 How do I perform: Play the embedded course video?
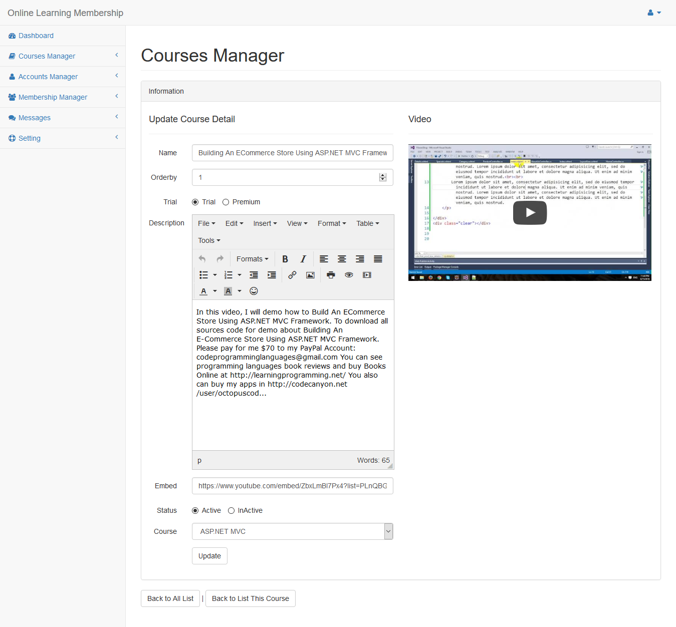click(530, 213)
